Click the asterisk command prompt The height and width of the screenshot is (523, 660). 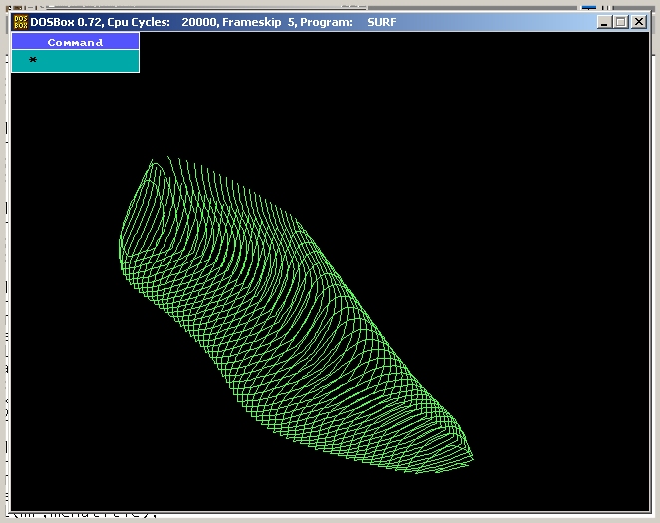33,61
